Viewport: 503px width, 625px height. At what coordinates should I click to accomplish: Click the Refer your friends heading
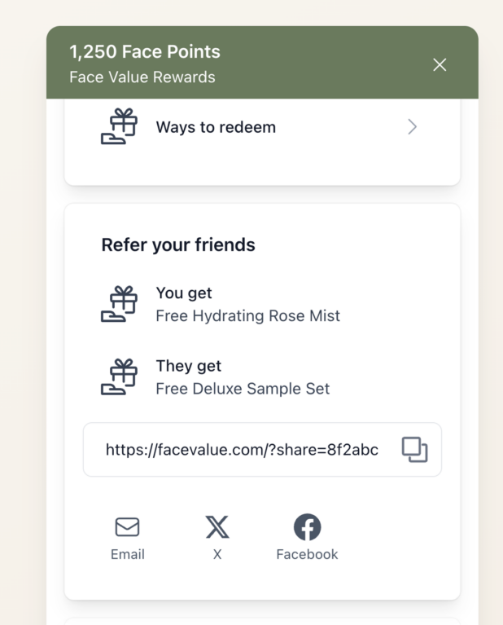click(178, 244)
